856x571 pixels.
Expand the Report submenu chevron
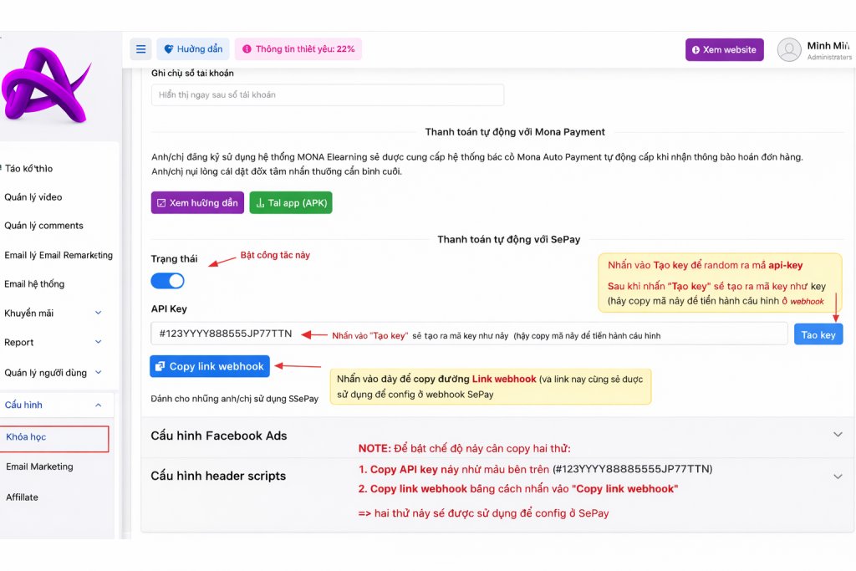click(x=98, y=342)
